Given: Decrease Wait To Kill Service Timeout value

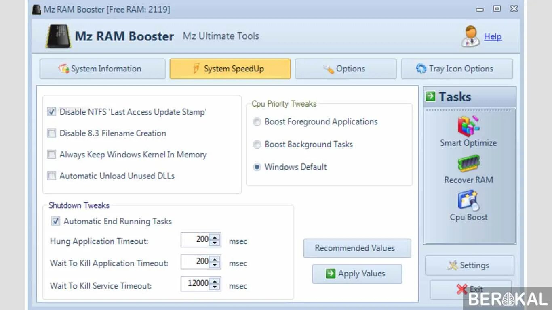Looking at the screenshot, I should coord(215,287).
